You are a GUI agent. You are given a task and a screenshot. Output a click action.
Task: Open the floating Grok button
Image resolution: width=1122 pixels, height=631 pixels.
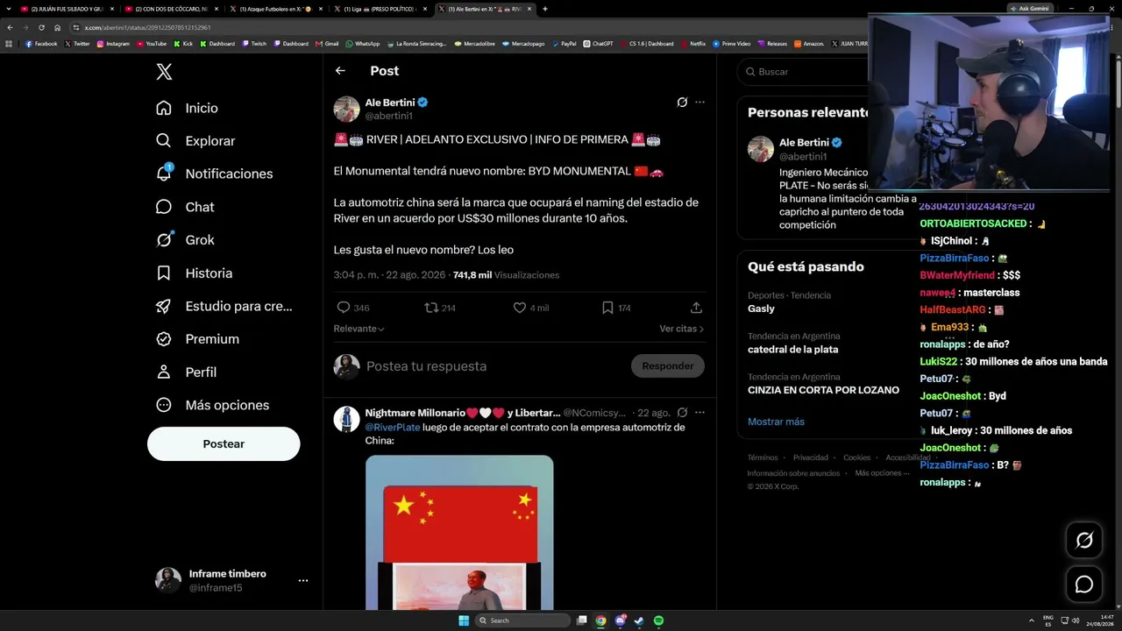1084,541
